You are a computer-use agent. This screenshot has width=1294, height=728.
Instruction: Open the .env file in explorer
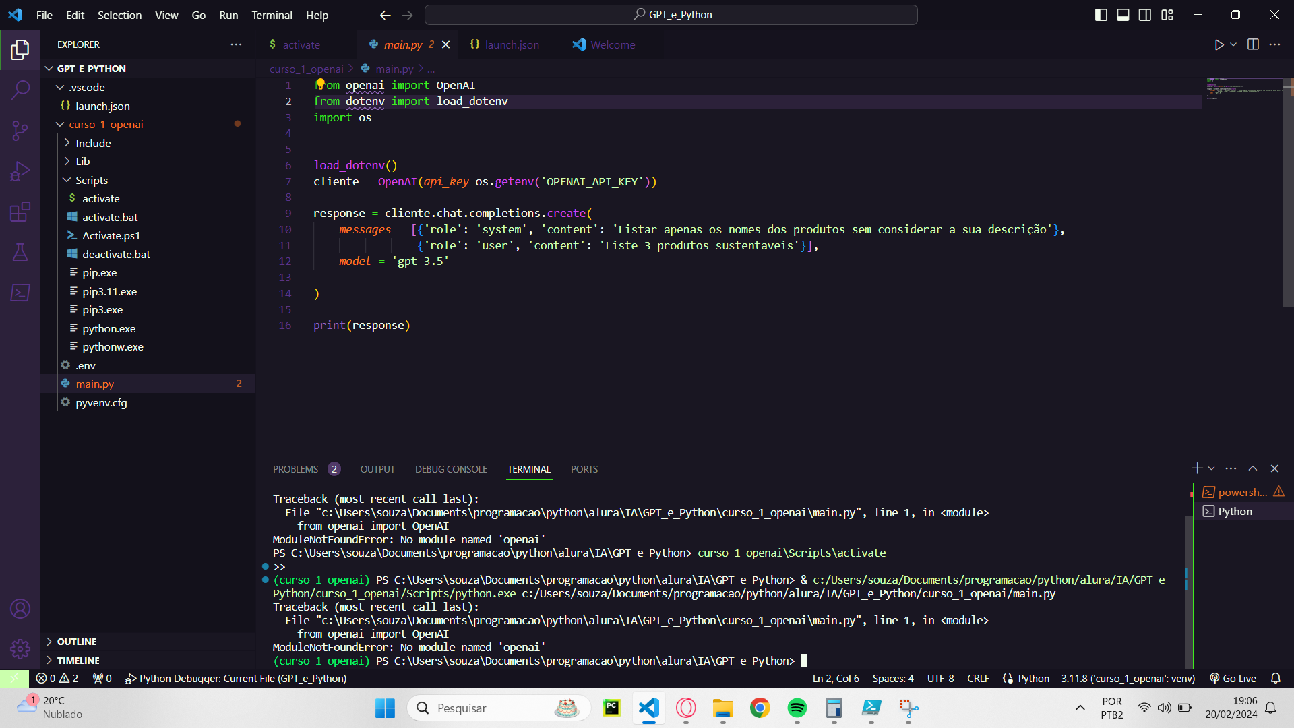pos(148,365)
